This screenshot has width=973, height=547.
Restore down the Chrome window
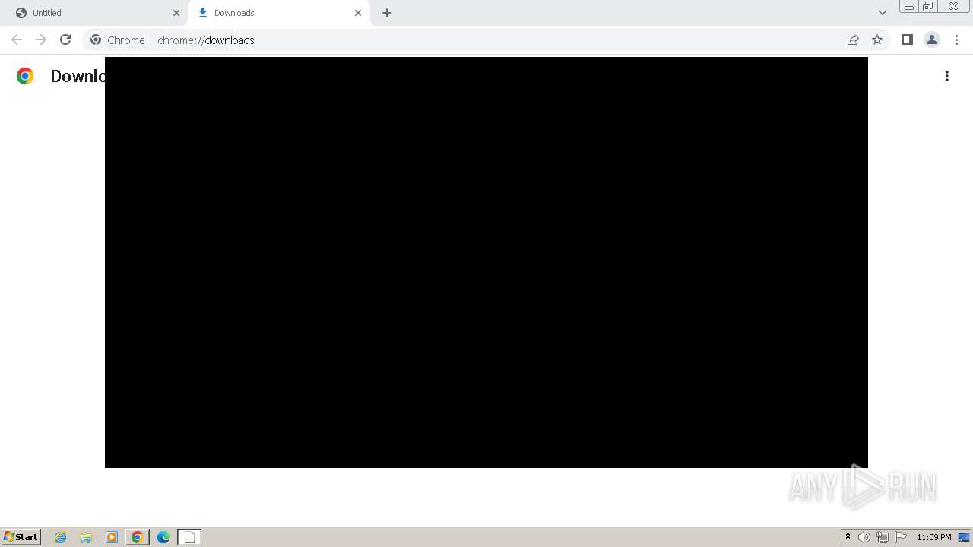[x=928, y=7]
